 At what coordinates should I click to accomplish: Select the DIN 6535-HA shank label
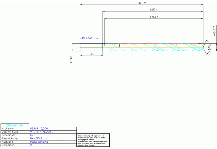[x=91, y=38]
